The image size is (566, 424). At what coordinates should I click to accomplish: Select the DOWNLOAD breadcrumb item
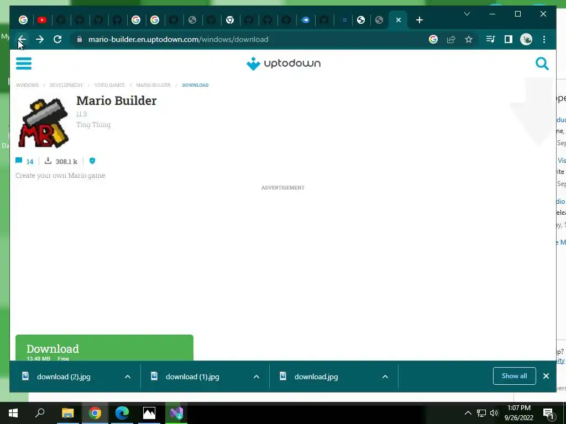195,85
